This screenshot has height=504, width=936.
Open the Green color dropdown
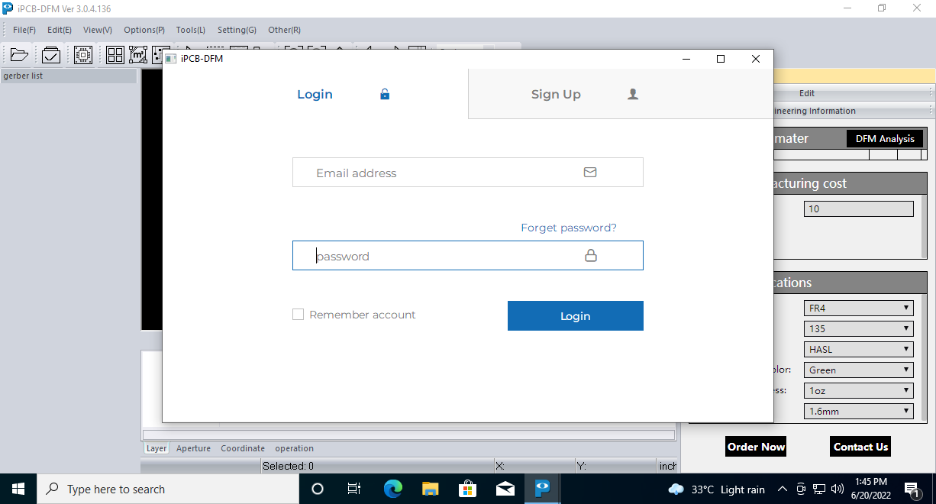[x=859, y=370]
